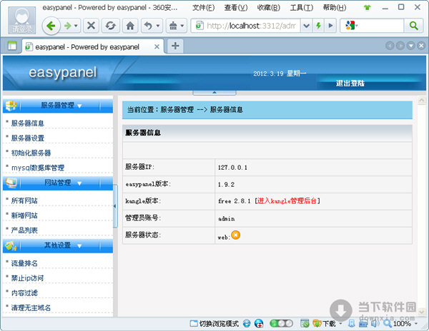
Task: Open the 工具(T) menu
Action: point(302,8)
